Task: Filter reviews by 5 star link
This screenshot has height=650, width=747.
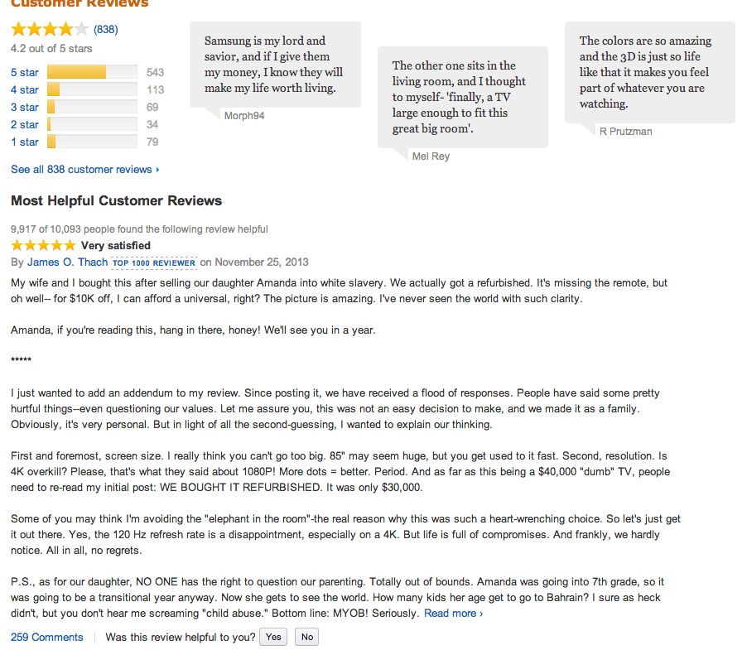Action: (25, 72)
